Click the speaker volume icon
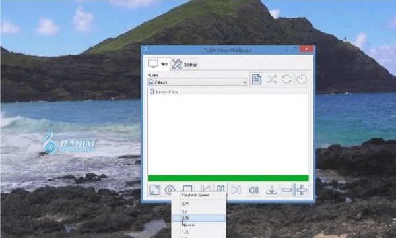Image resolution: width=396 pixels, height=238 pixels. 253,190
